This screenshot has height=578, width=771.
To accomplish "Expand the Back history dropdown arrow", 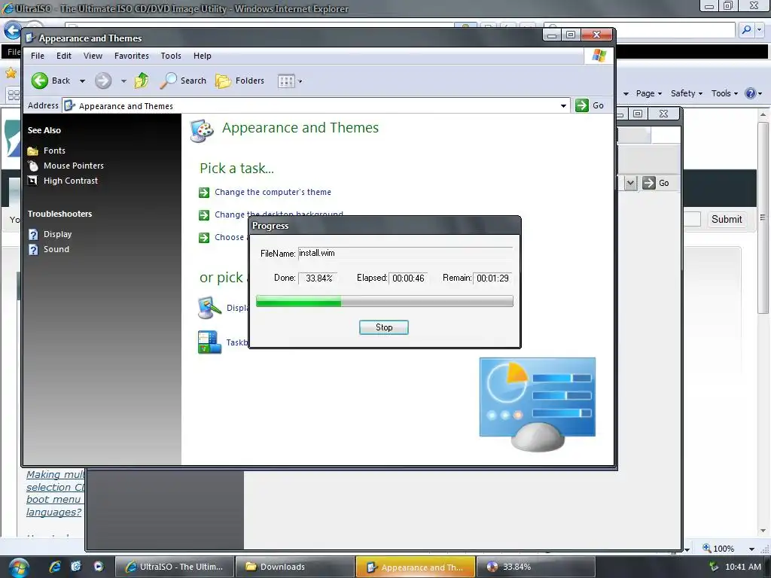I will [82, 81].
